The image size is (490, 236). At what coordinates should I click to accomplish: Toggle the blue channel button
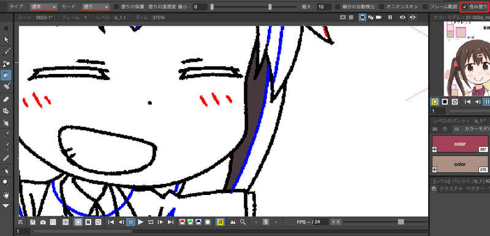tap(198, 222)
